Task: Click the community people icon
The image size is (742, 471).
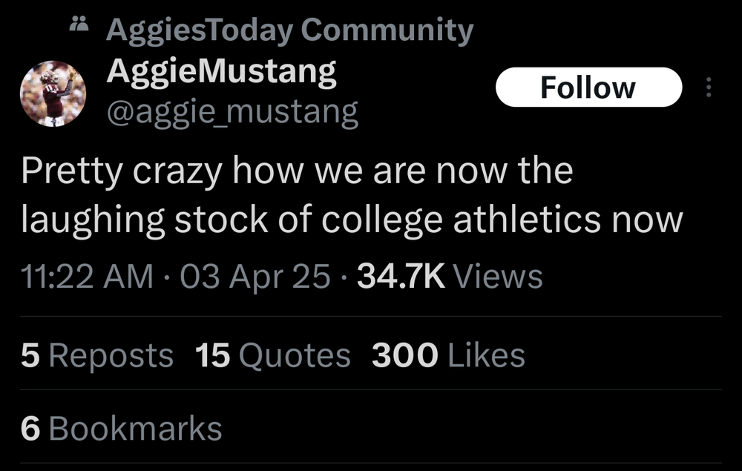Action: (77, 27)
